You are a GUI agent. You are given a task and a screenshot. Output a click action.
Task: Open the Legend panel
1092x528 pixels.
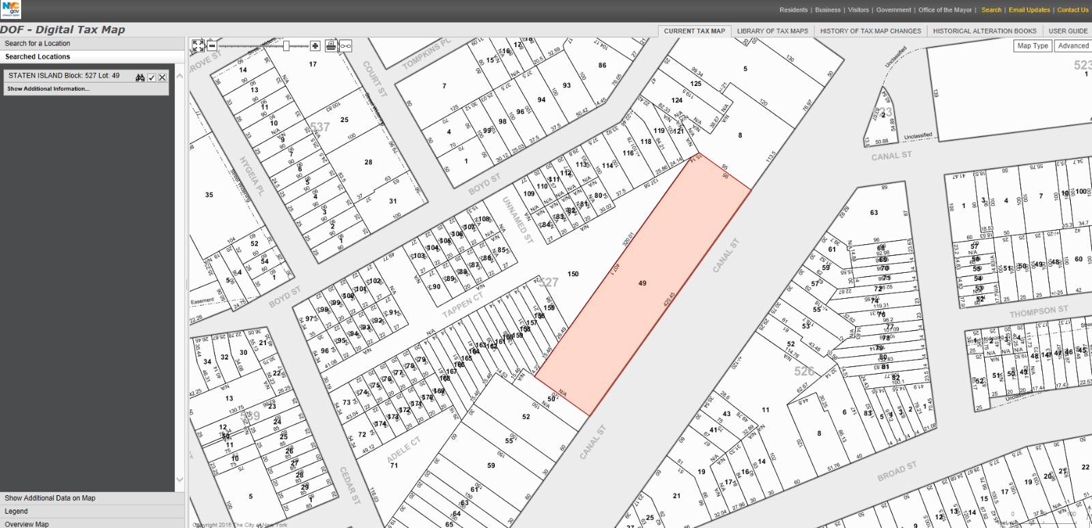pyautogui.click(x=16, y=511)
